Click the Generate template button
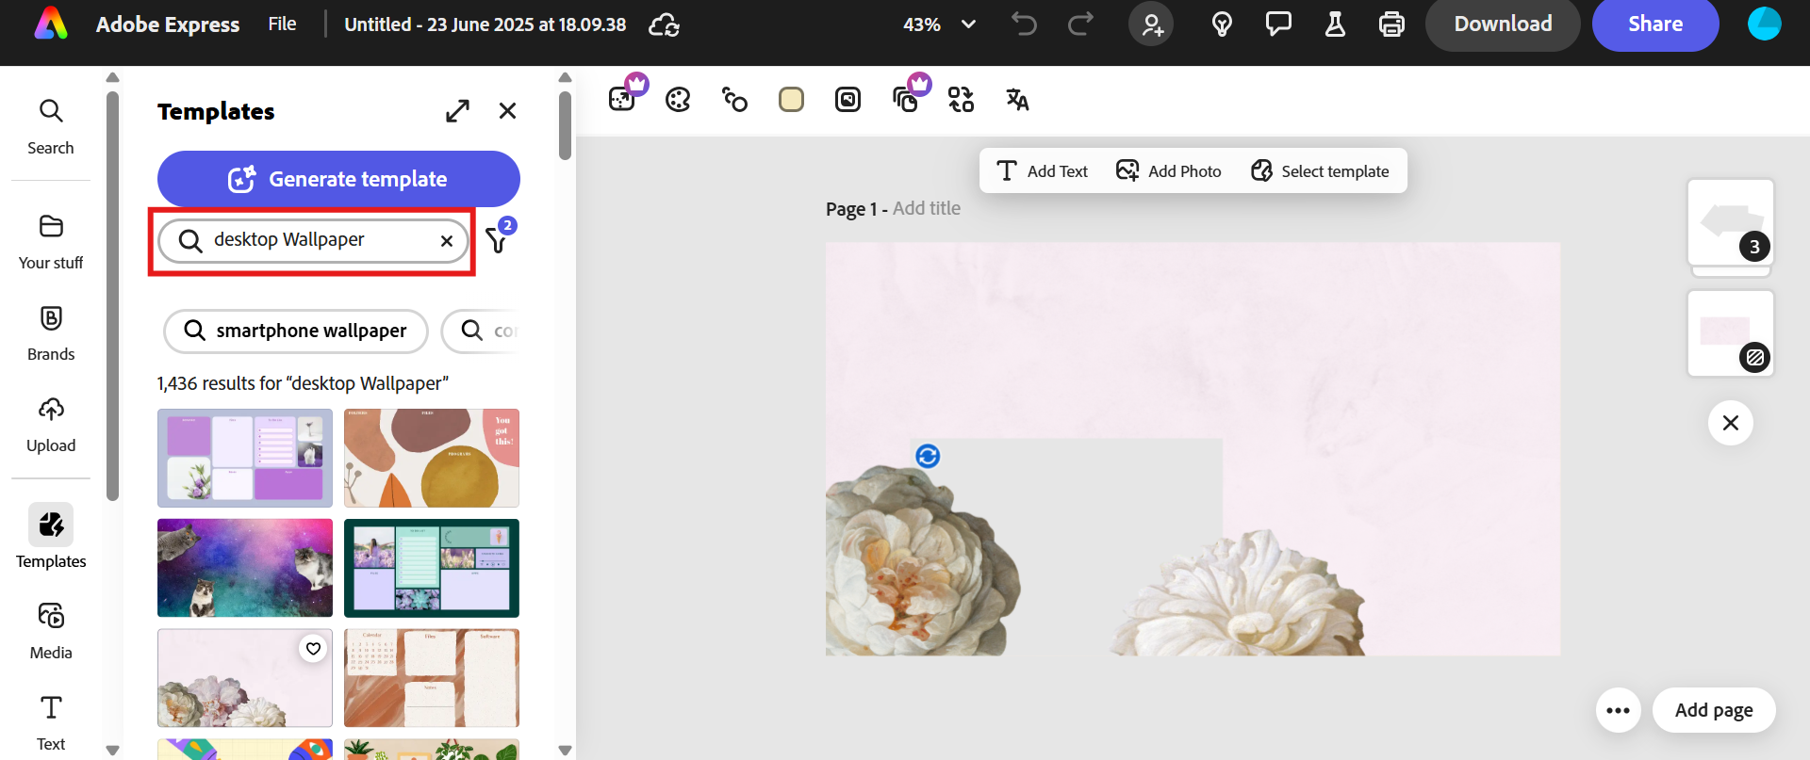Image resolution: width=1810 pixels, height=760 pixels. [x=338, y=179]
